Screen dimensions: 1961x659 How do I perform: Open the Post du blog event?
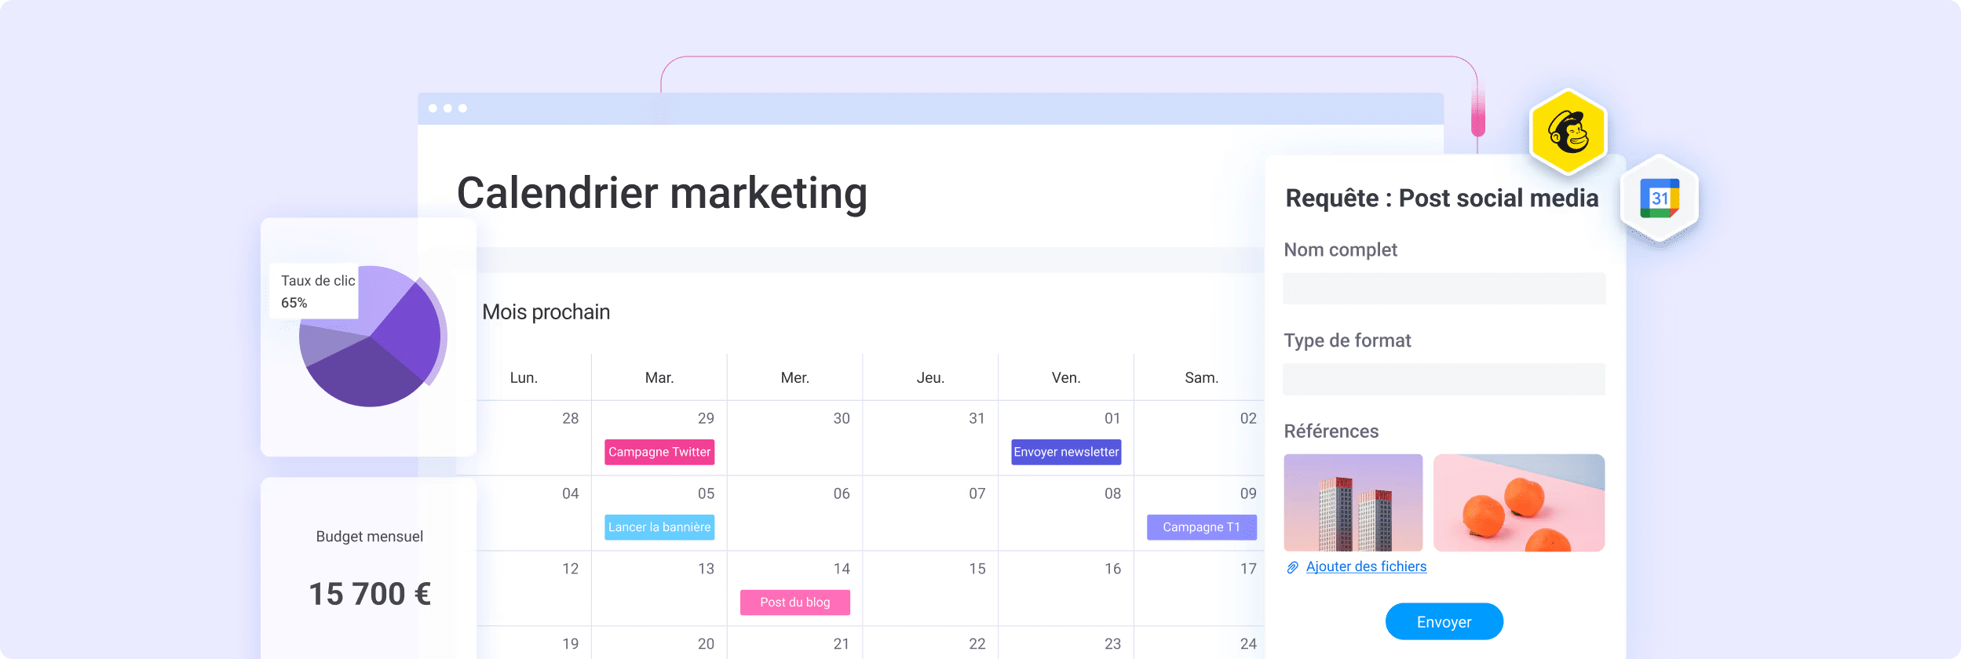(794, 603)
